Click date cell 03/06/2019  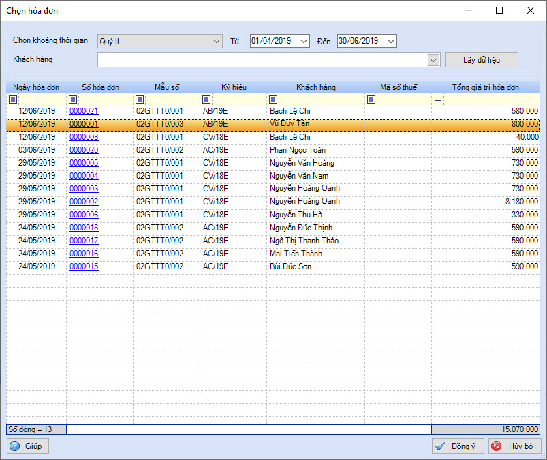click(37, 150)
